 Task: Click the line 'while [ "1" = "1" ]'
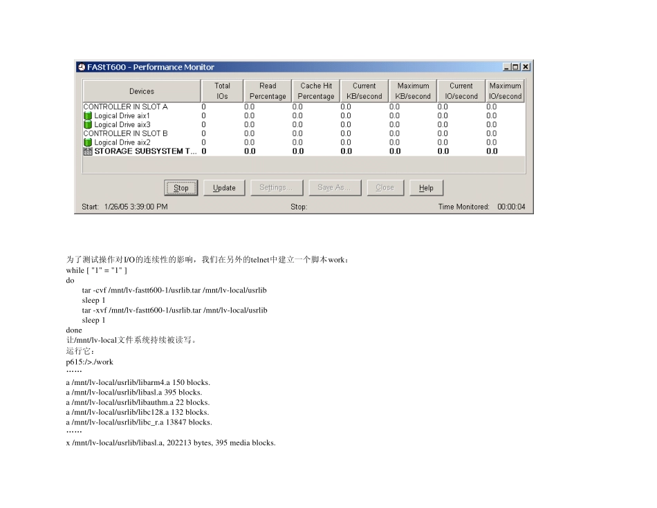96,270
